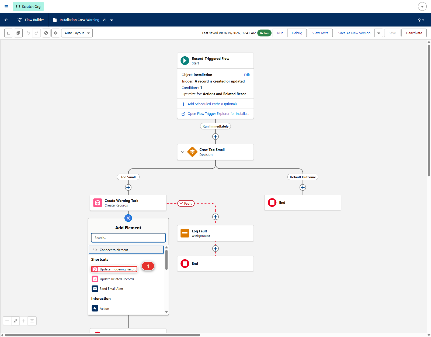Click the Action lightning icon
431x337 pixels.
click(95, 308)
